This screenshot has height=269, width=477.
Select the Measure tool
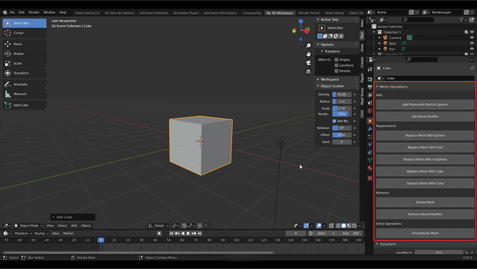tap(20, 94)
